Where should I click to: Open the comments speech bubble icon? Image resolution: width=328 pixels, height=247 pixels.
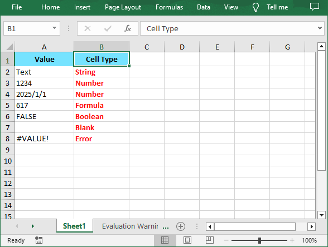coord(315,7)
